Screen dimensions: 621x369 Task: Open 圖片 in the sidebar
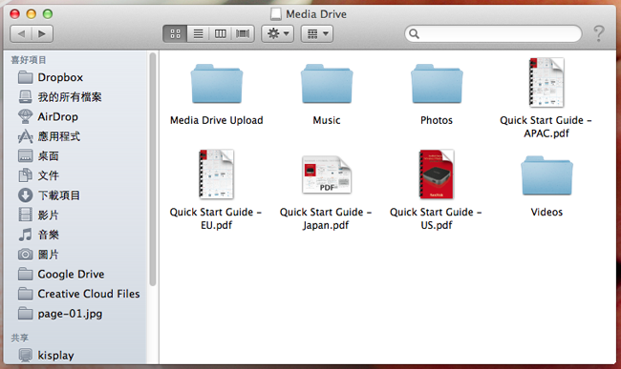75,255
